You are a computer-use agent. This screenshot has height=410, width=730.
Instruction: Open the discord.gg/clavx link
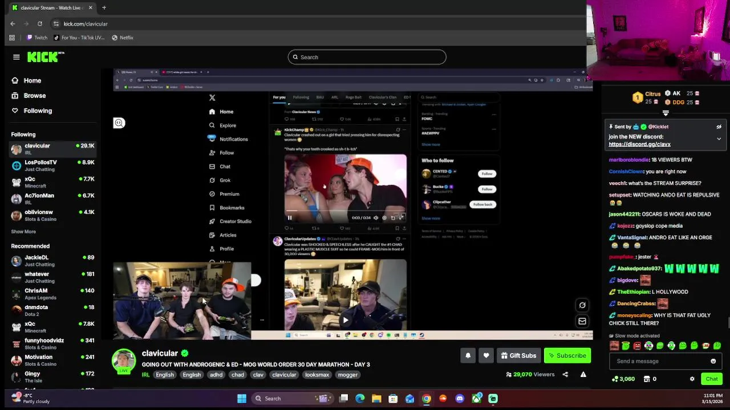click(x=639, y=145)
